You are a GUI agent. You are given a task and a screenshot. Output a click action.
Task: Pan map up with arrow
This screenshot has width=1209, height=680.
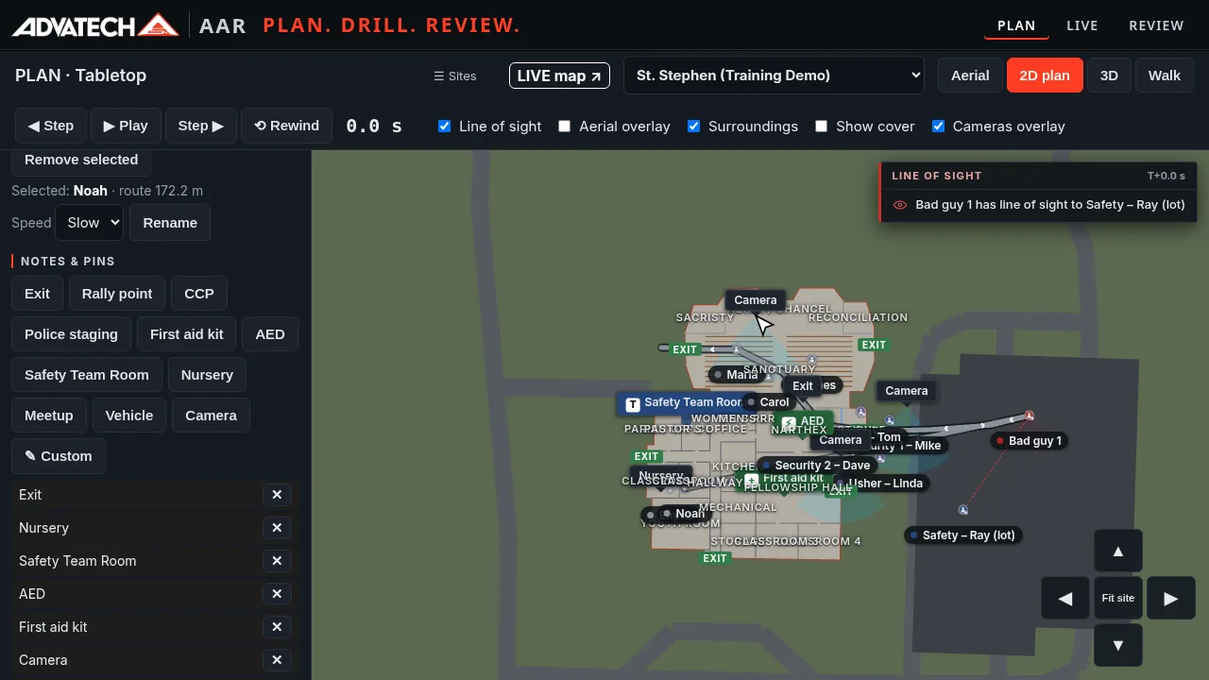coord(1118,551)
